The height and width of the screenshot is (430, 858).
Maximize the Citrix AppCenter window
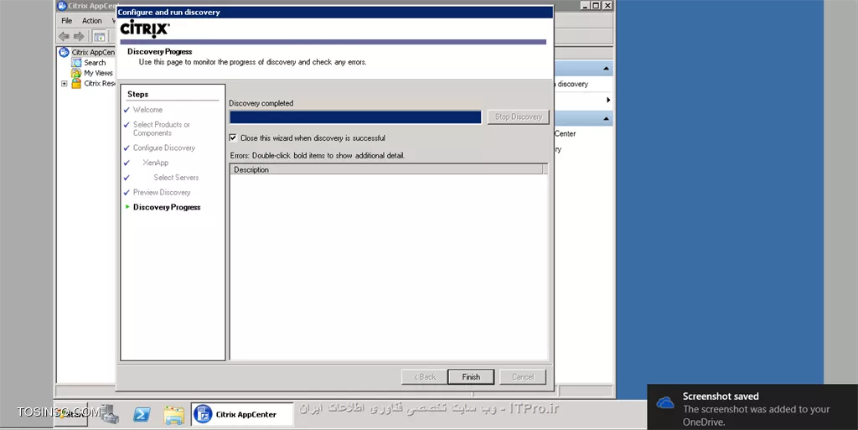click(x=596, y=6)
